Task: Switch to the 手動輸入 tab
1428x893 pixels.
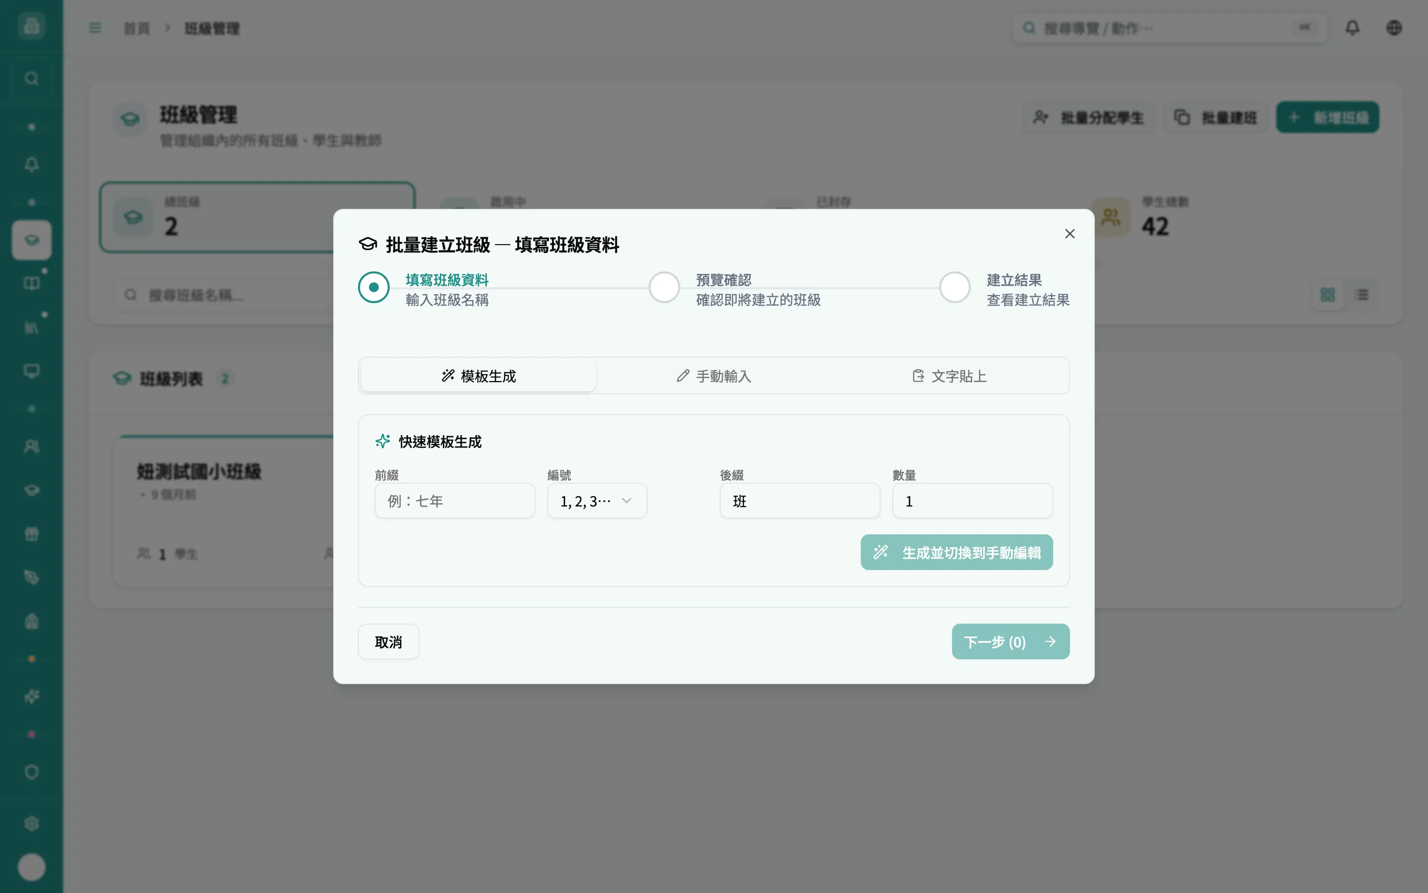Action: pyautogui.click(x=714, y=376)
